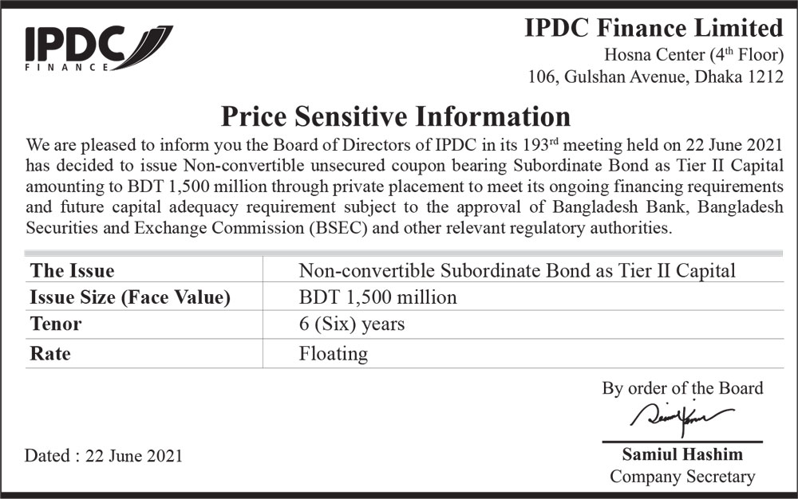The height and width of the screenshot is (499, 798).
Task: Select the "Tenor" row label
Action: (x=55, y=324)
